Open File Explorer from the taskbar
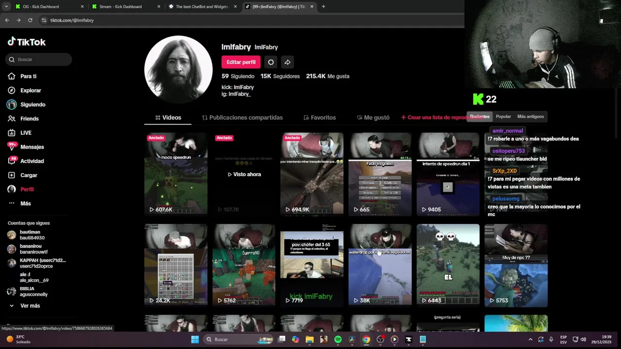The image size is (621, 349). coord(310,339)
